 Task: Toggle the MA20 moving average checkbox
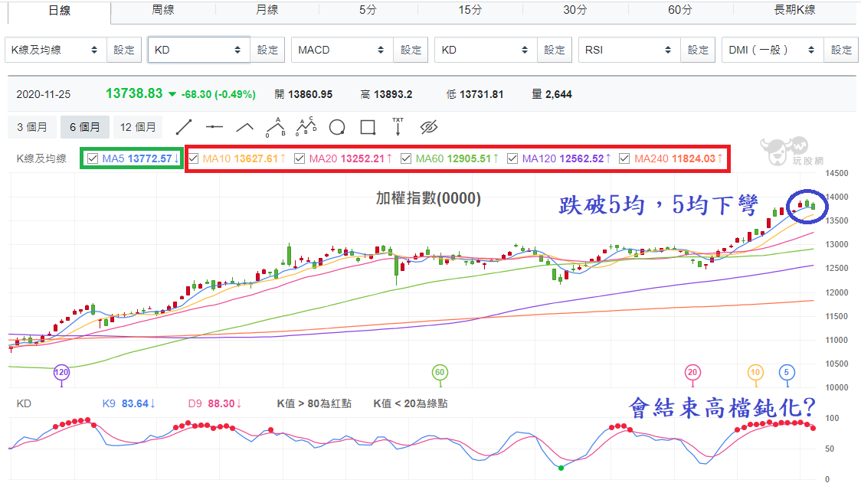click(300, 158)
